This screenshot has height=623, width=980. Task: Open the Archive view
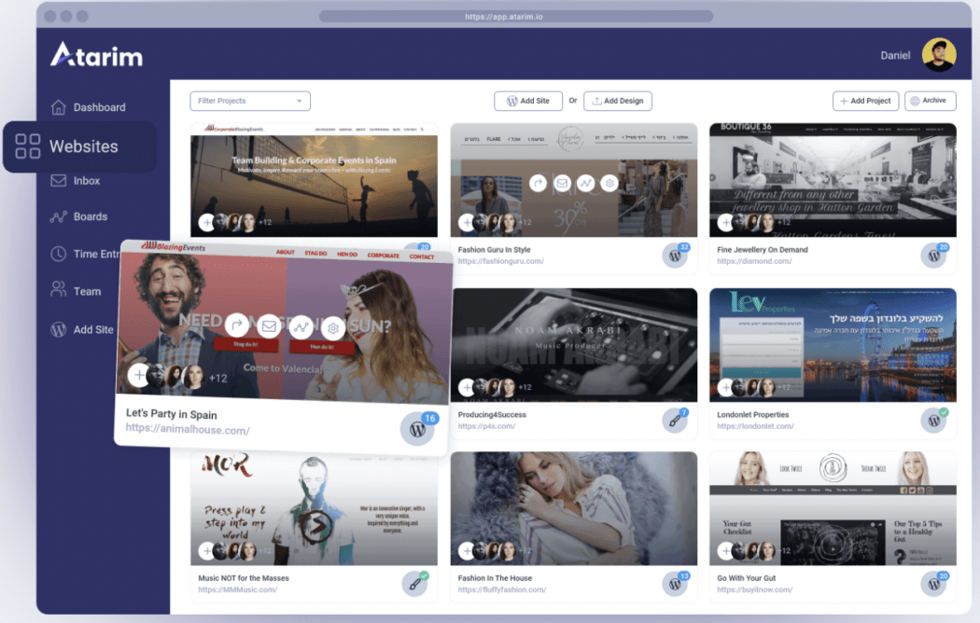(x=930, y=101)
